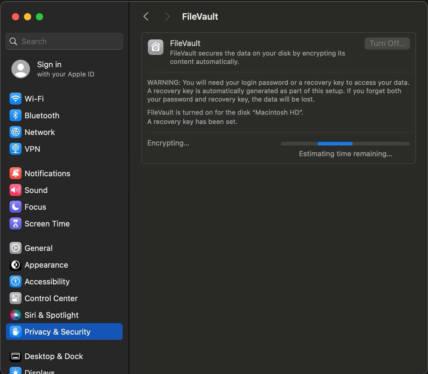Open Wi-Fi settings
428x374 pixels.
pyautogui.click(x=64, y=99)
